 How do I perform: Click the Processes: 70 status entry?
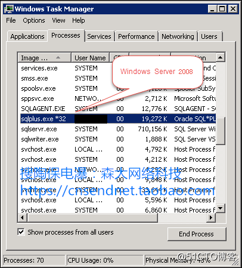coord(34,260)
